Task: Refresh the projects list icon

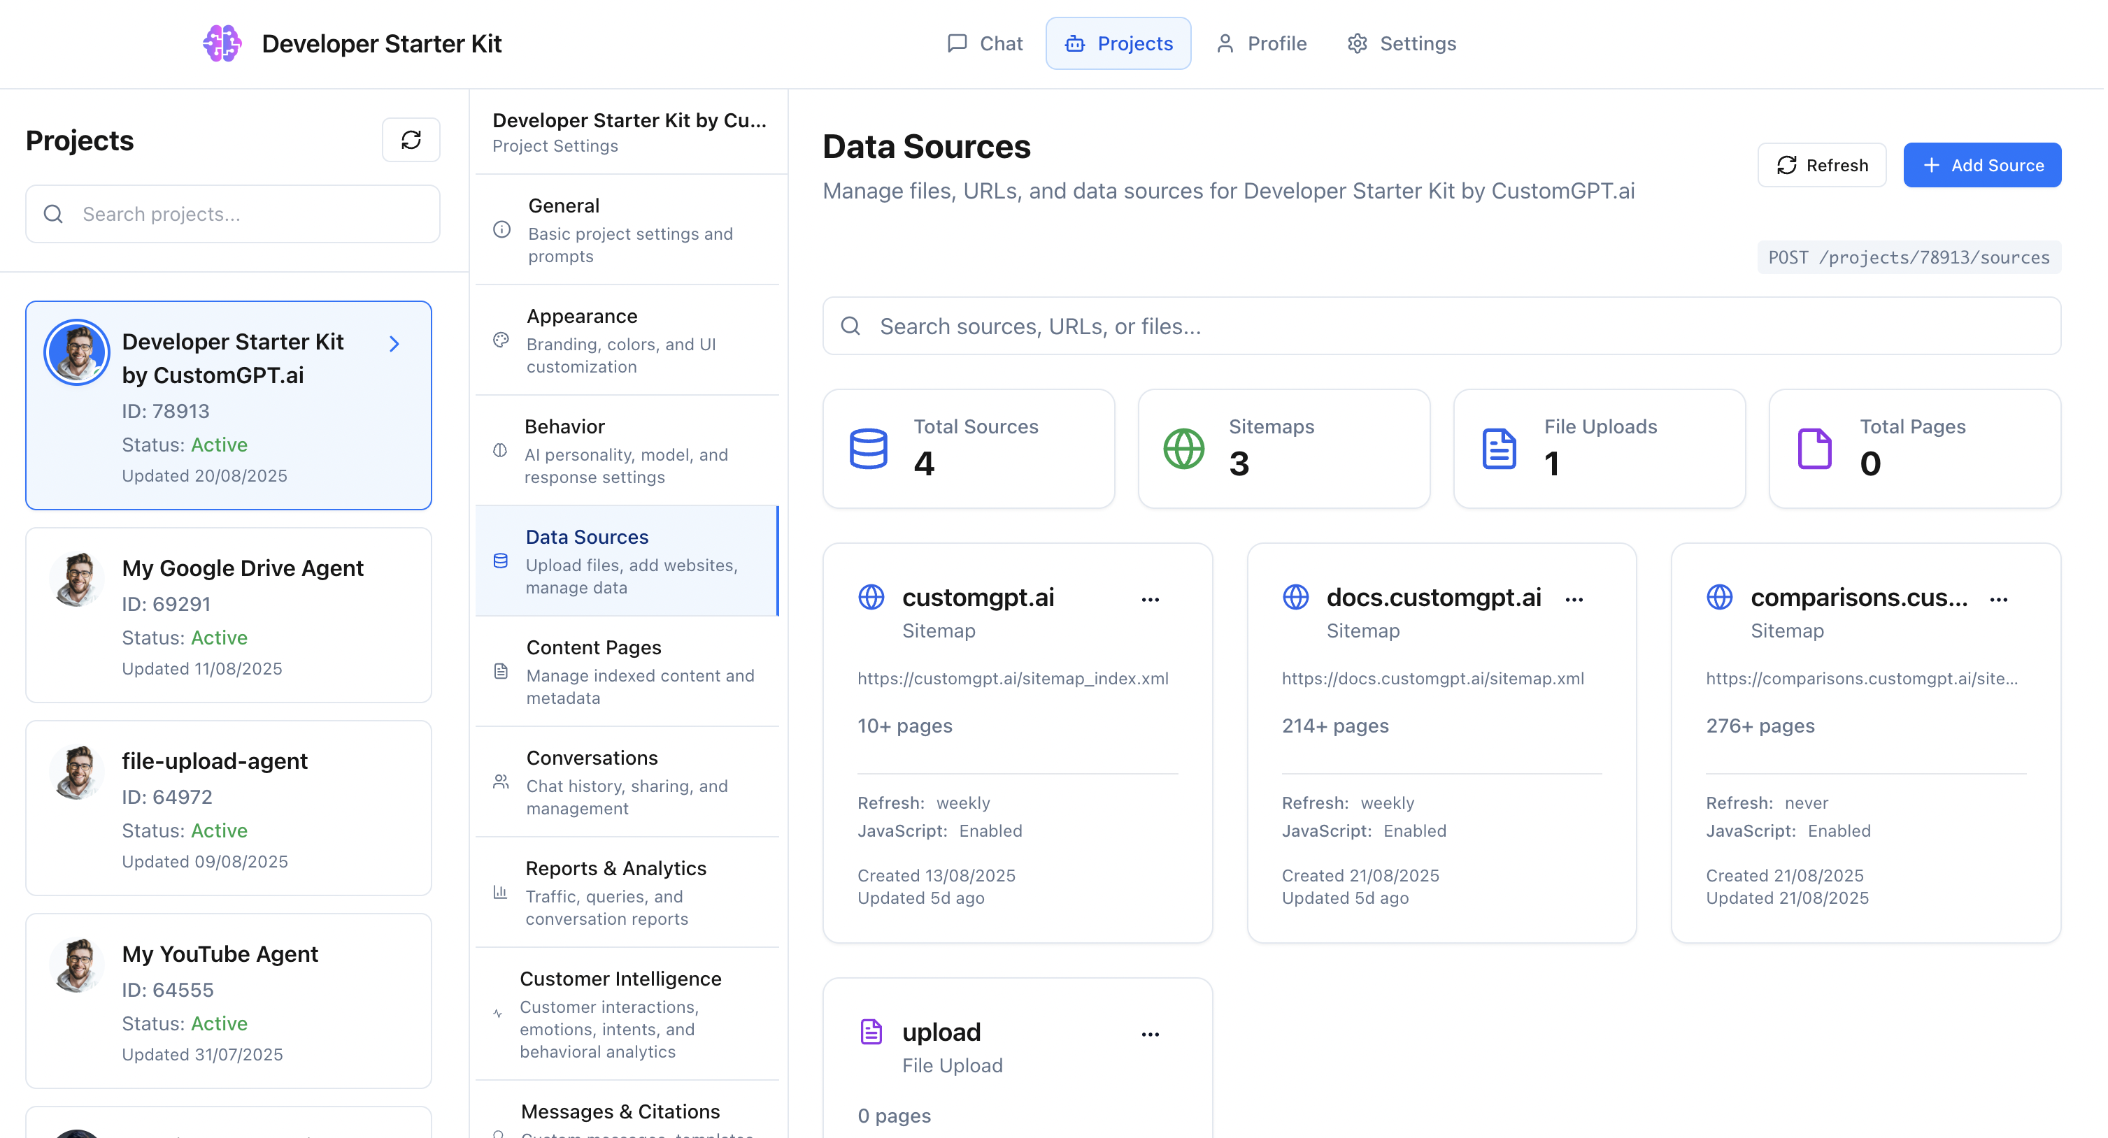Action: 411,140
